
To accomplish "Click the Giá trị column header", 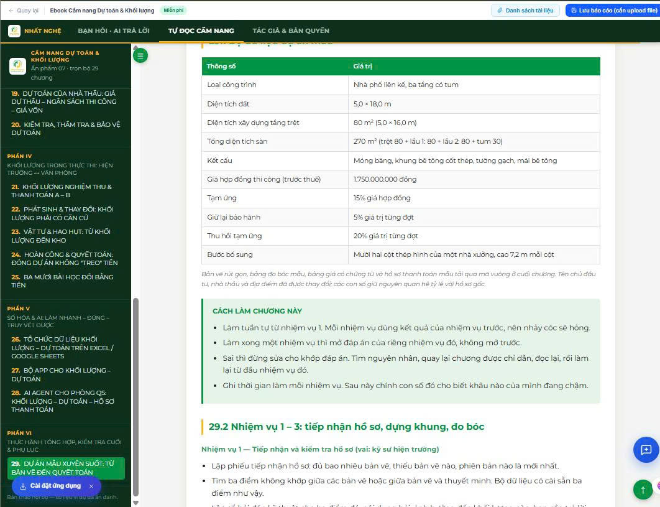I will (474, 66).
